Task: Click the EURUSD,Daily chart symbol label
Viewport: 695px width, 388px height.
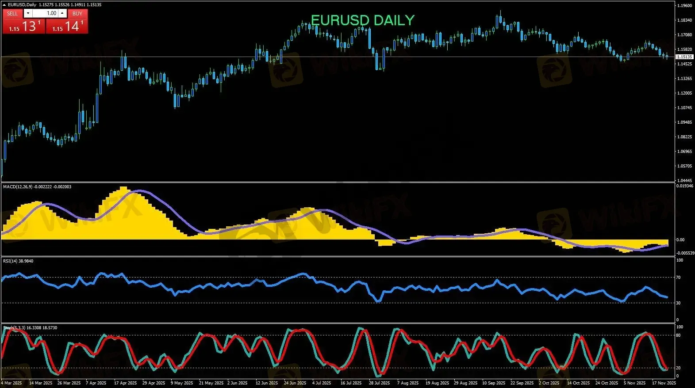Action: coord(22,5)
